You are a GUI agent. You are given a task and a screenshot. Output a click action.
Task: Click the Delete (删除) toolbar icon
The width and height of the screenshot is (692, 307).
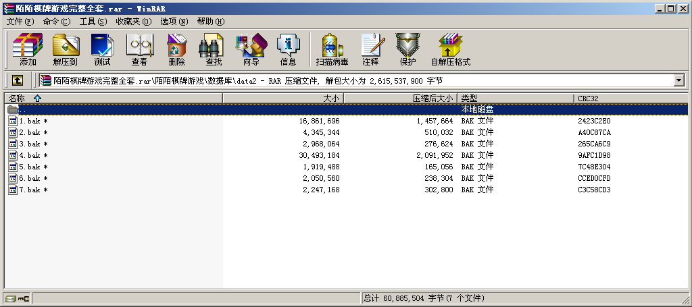coord(176,49)
